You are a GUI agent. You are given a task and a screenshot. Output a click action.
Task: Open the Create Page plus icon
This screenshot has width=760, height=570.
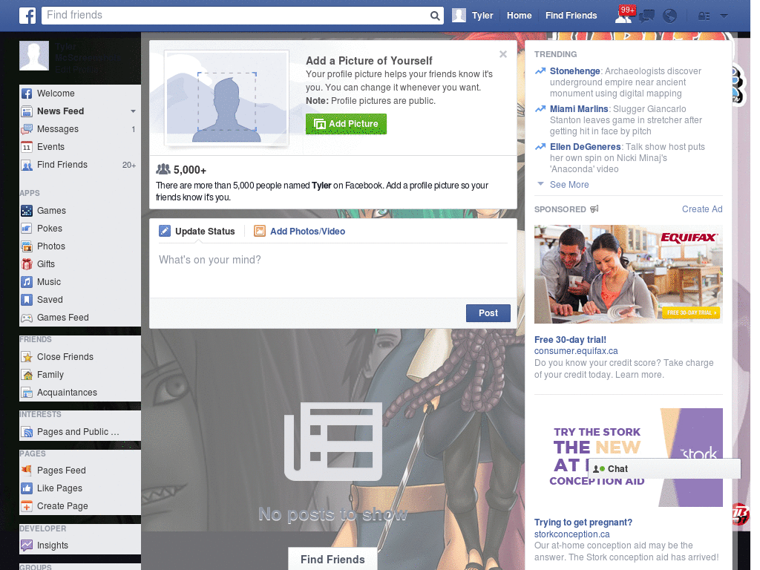point(27,506)
